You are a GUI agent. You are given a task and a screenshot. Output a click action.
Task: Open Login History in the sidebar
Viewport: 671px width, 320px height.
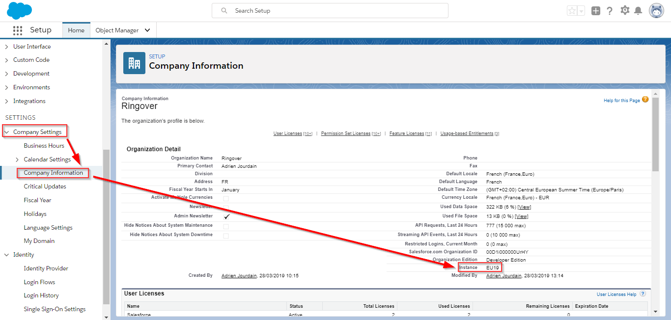click(x=41, y=295)
